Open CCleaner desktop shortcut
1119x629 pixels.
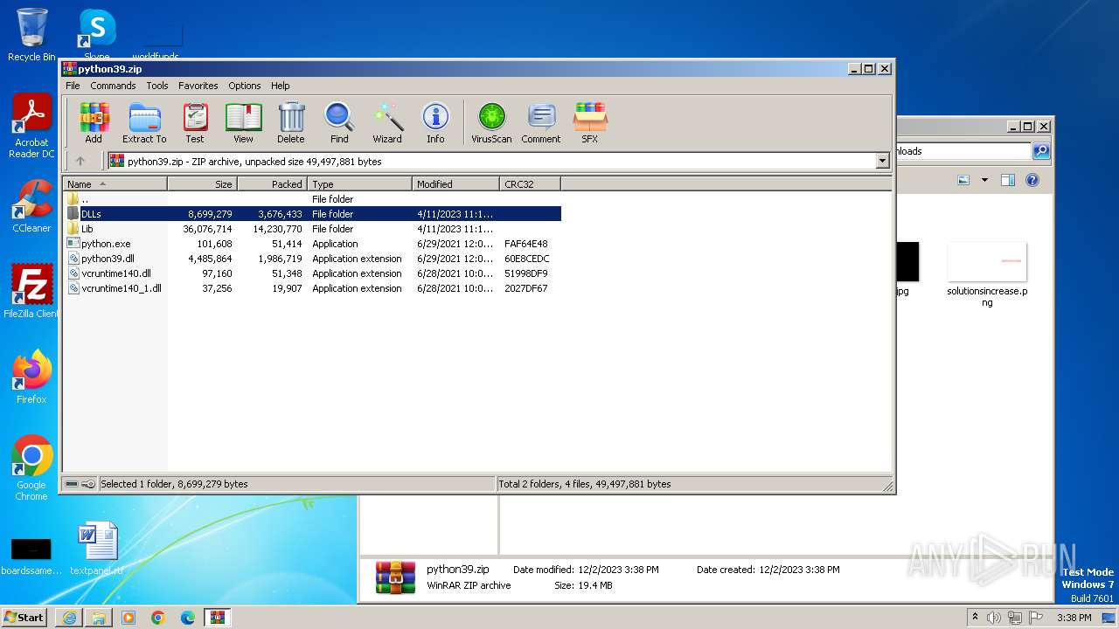31,206
